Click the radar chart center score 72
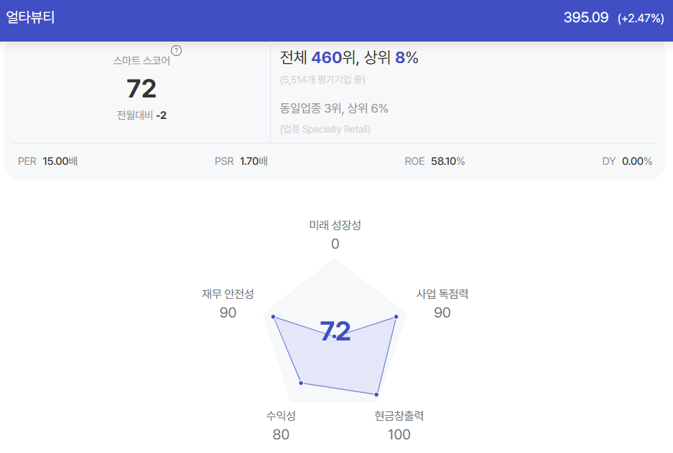This screenshot has width=673, height=453. pyautogui.click(x=335, y=331)
